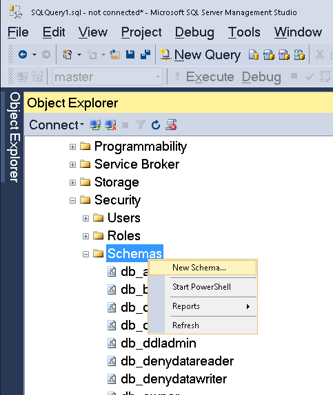The height and width of the screenshot is (395, 333).
Task: Click the Save All disks icon
Action: [x=145, y=54]
